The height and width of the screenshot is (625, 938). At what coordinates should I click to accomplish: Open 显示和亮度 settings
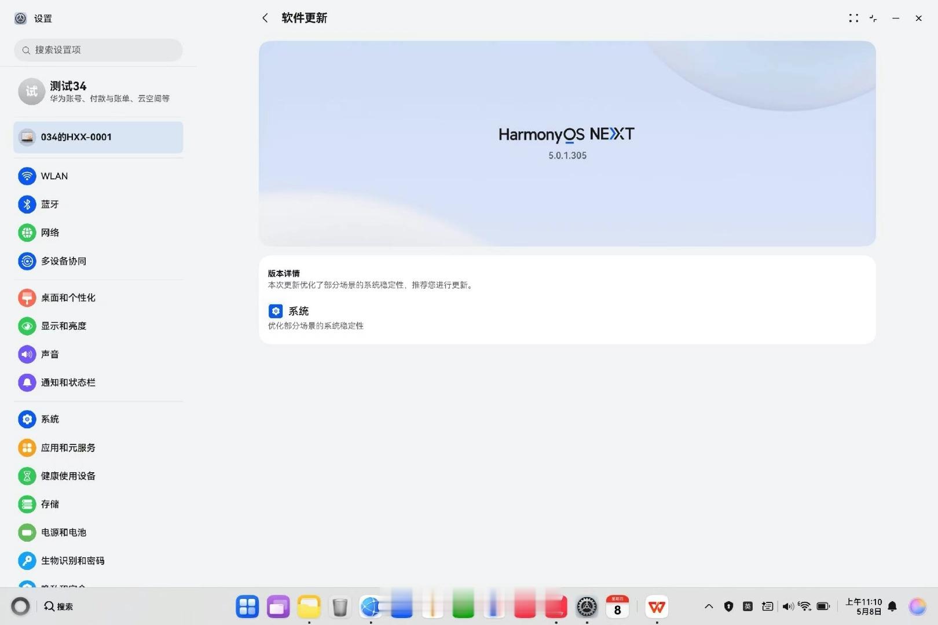98,326
